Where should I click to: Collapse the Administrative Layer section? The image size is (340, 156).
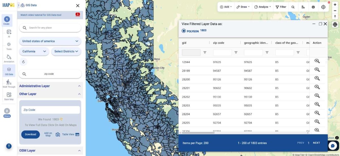79,86
